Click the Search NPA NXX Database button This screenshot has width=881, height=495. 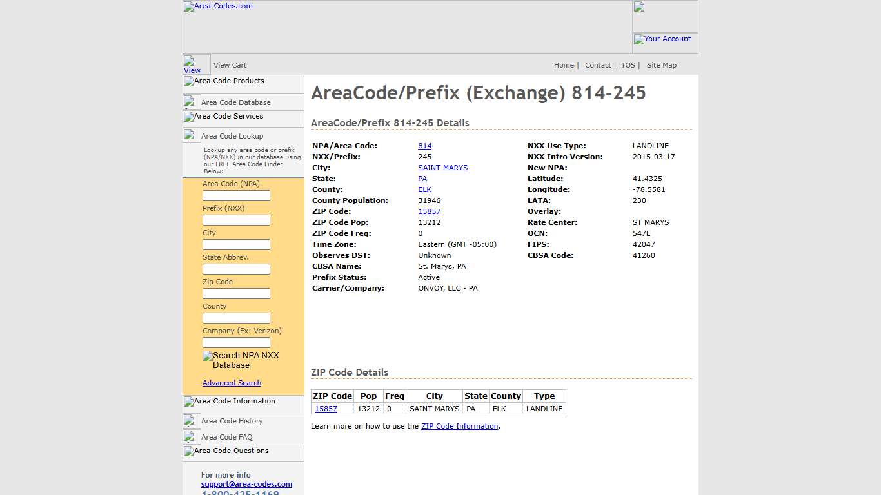pyautogui.click(x=241, y=360)
